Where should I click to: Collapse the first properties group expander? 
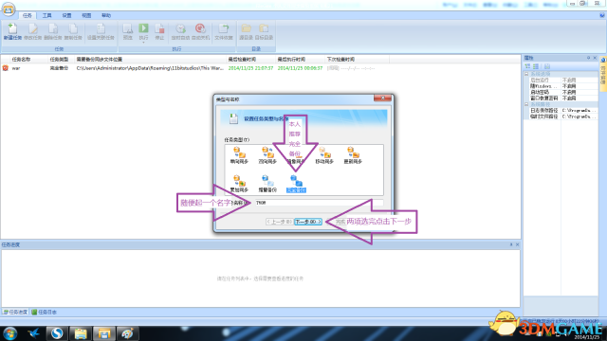pyautogui.click(x=526, y=74)
